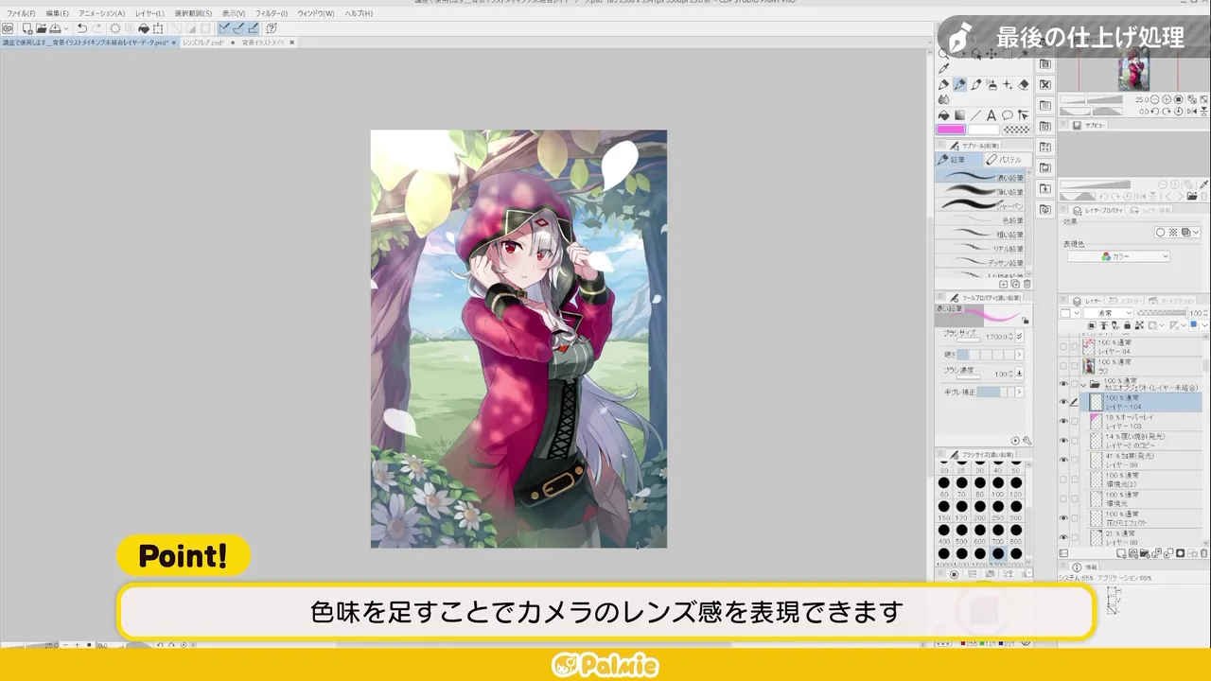1211x681 pixels.
Task: Select the リアル鉛筆 brush preset
Action: pos(981,248)
